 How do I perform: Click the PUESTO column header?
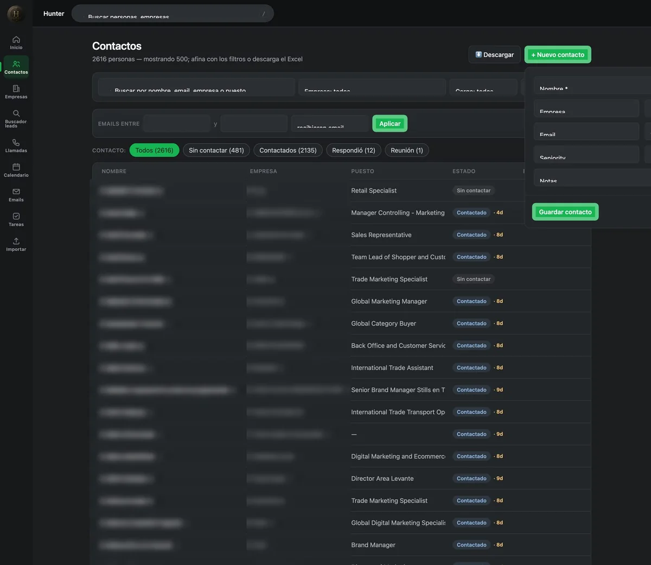coord(362,172)
